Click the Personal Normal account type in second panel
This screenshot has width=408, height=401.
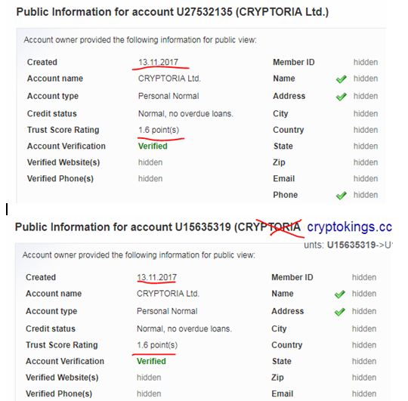167,311
